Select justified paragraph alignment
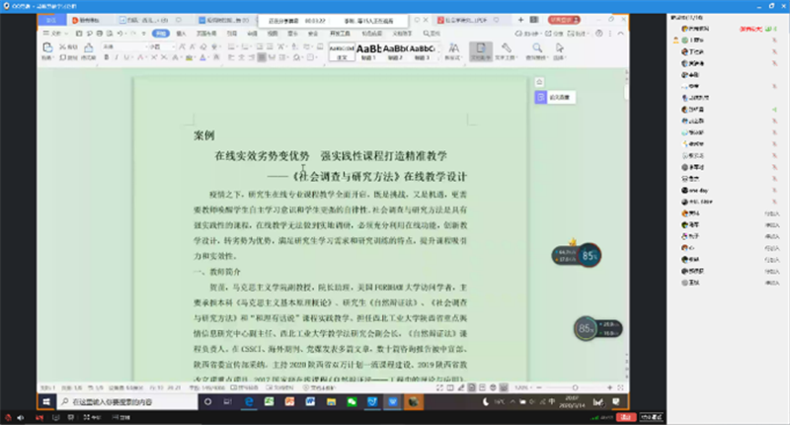The width and height of the screenshot is (790, 425). pyautogui.click(x=262, y=57)
